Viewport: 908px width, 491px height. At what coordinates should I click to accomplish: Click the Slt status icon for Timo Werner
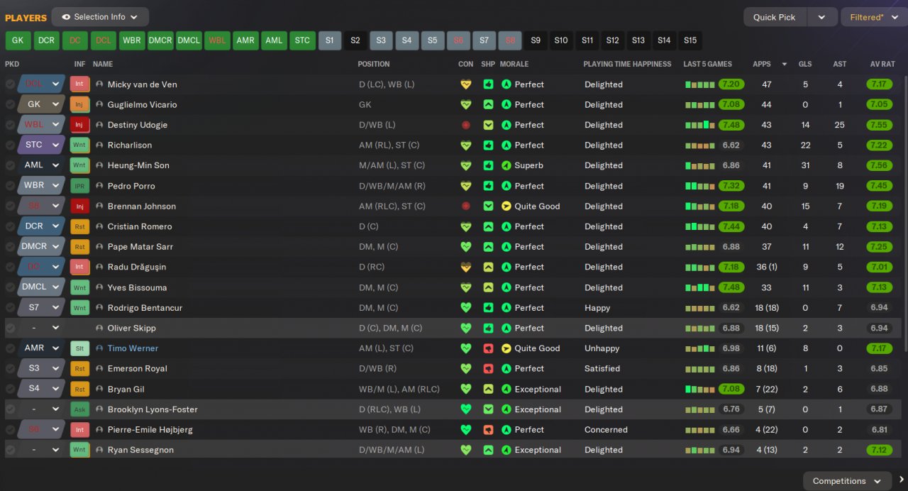pyautogui.click(x=79, y=348)
